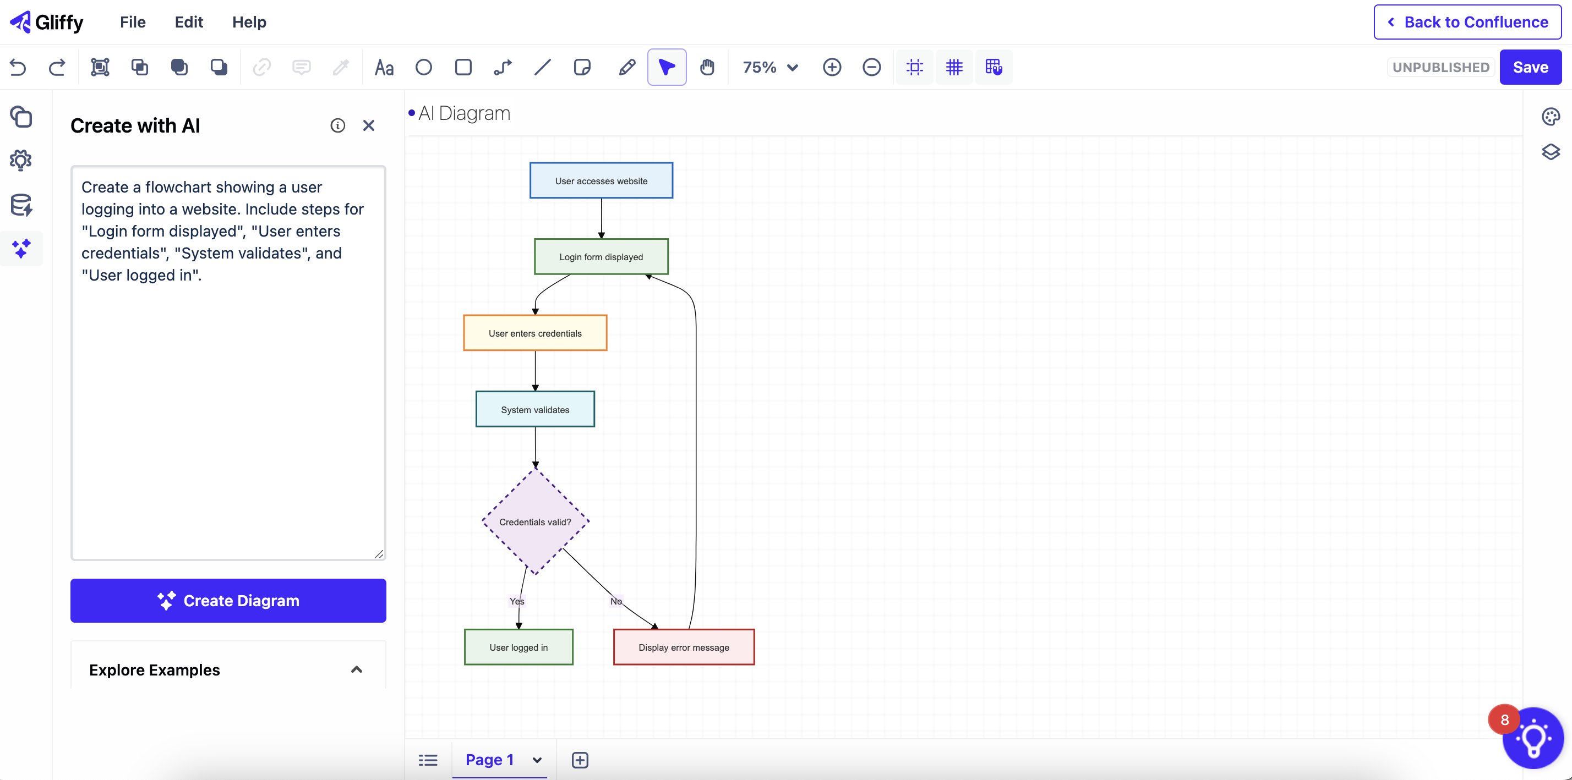Select the Credentials valid? diamond
This screenshot has height=780, width=1572.
pos(535,521)
